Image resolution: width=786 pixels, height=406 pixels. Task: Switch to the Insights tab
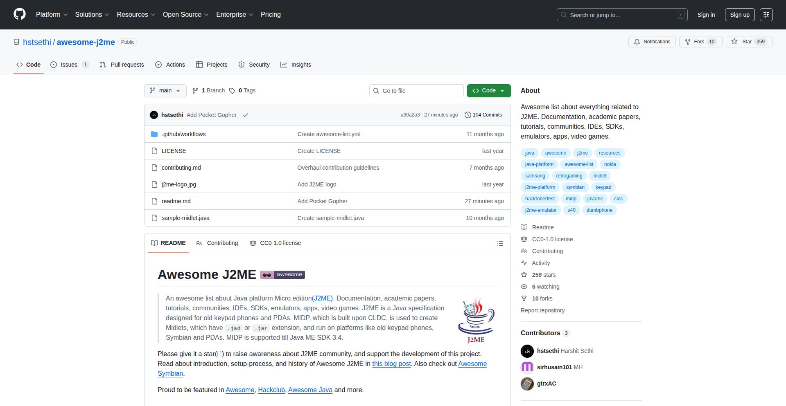click(296, 65)
